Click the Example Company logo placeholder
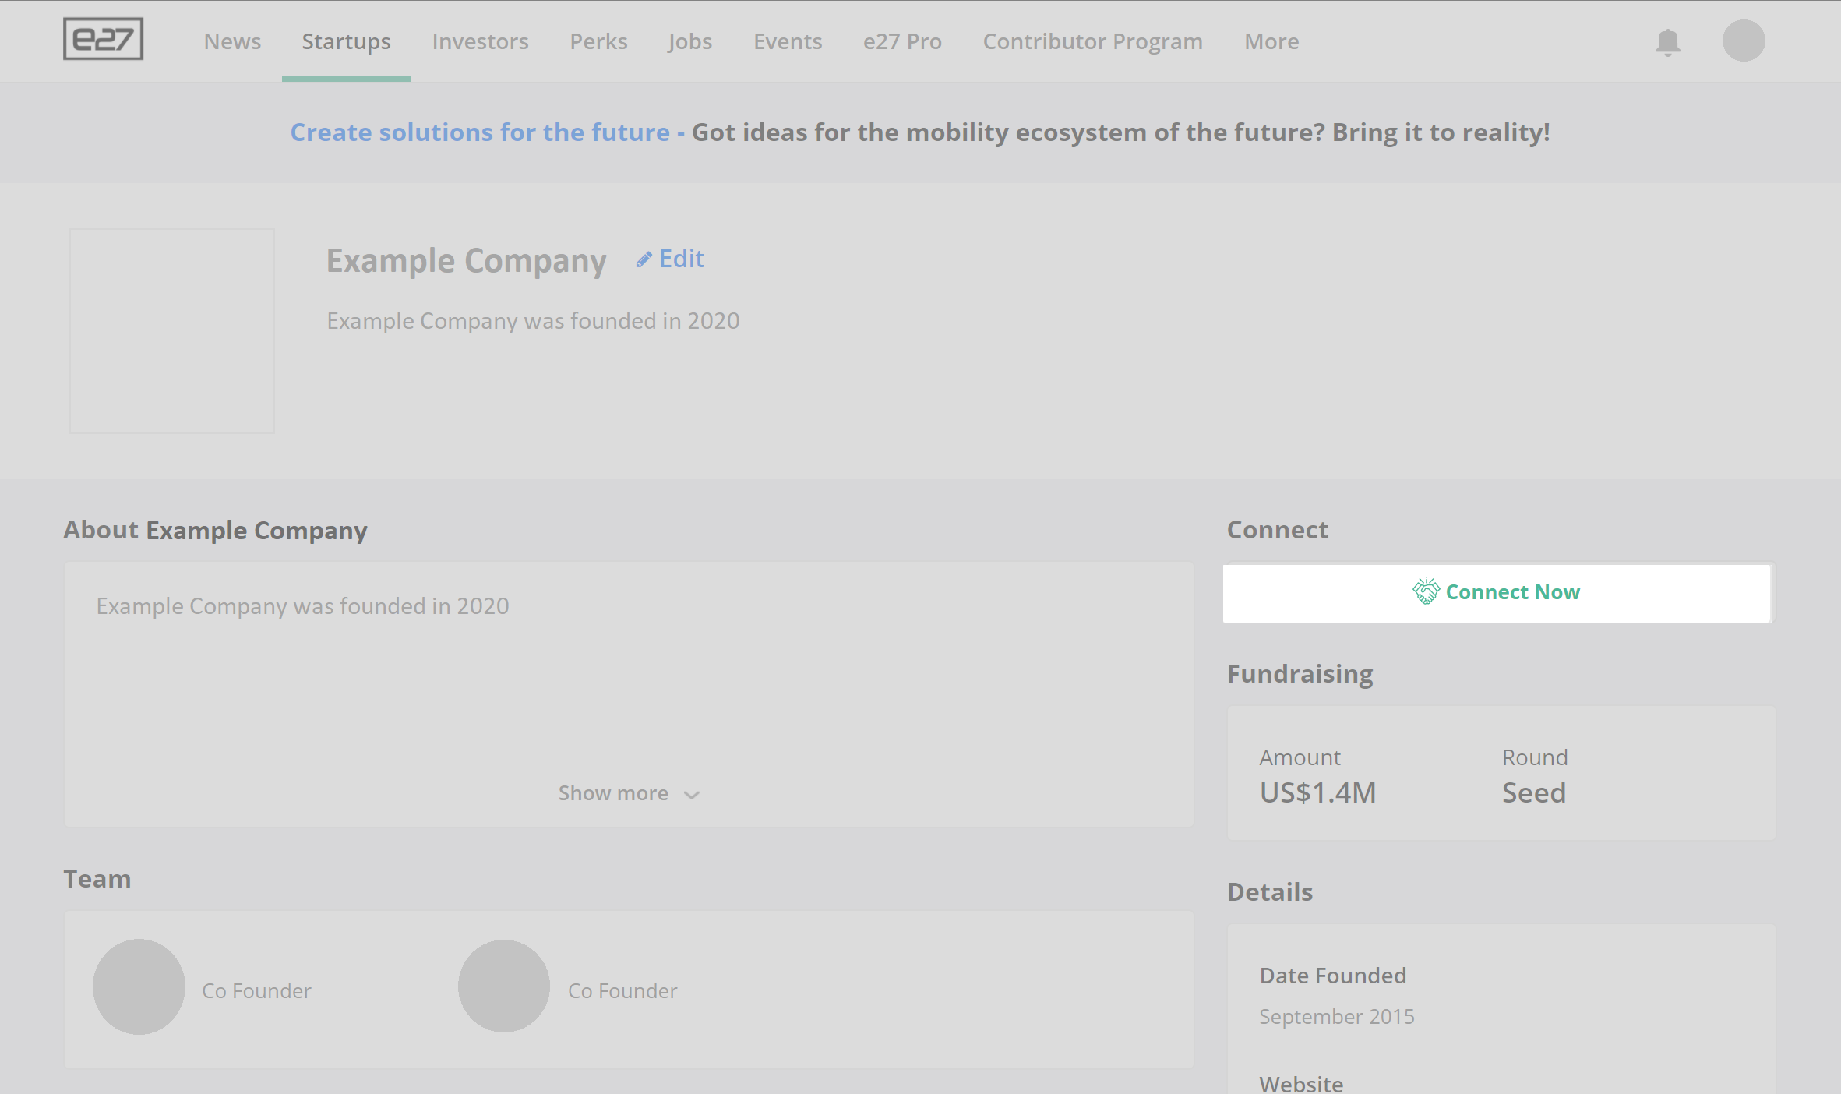1841x1094 pixels. click(172, 330)
